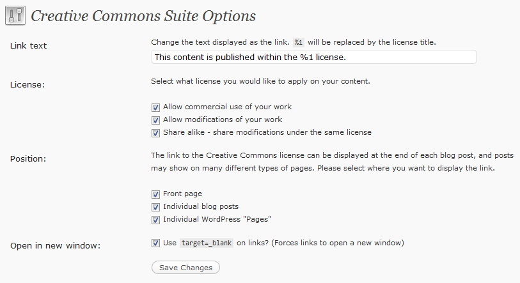Uncheck the Front page checkbox
This screenshot has width=520, height=283.
tap(155, 194)
